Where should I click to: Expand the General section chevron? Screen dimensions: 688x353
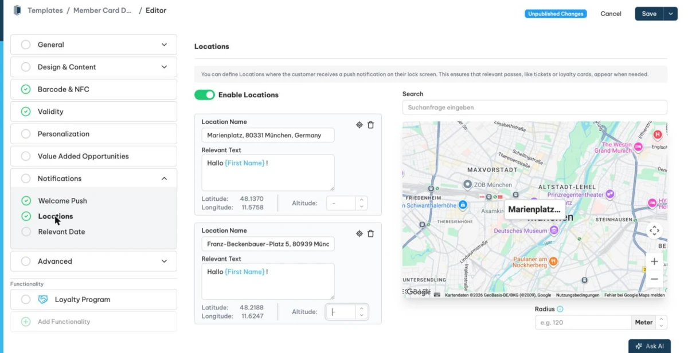pyautogui.click(x=165, y=45)
